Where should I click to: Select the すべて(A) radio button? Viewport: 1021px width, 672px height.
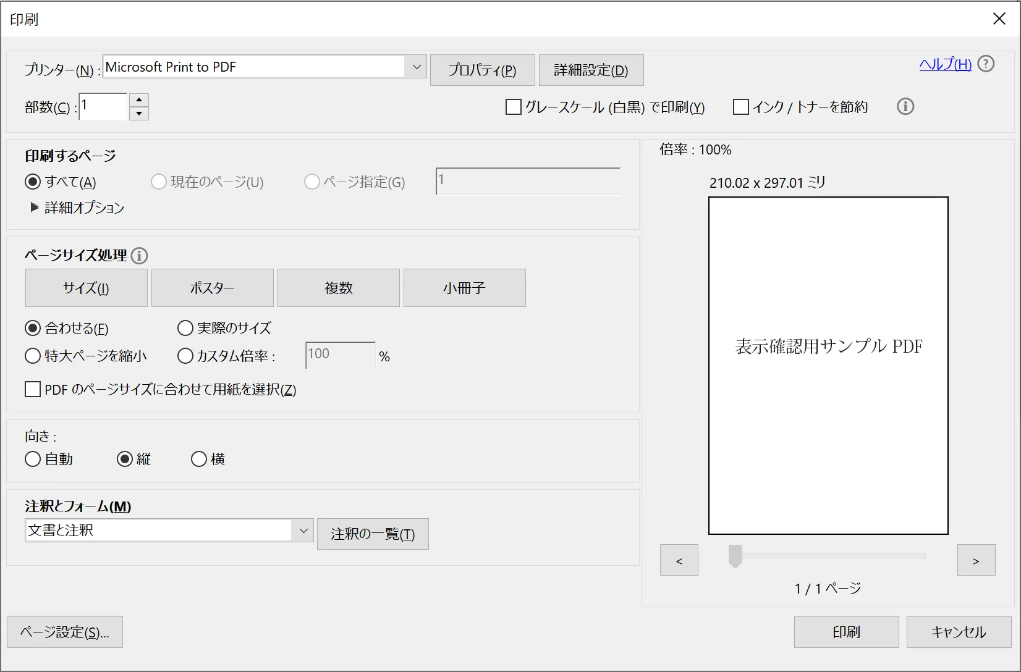coord(33,182)
